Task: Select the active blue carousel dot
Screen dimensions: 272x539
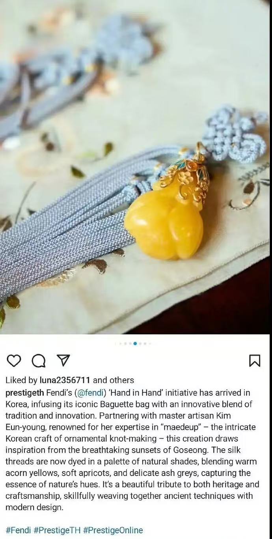Action: coord(135,343)
